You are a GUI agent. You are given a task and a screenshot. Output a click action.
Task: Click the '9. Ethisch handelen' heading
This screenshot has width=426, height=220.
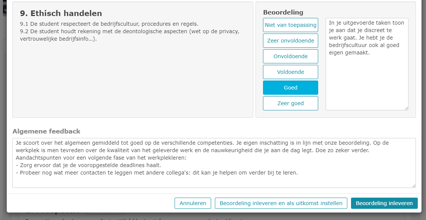[x=61, y=13]
